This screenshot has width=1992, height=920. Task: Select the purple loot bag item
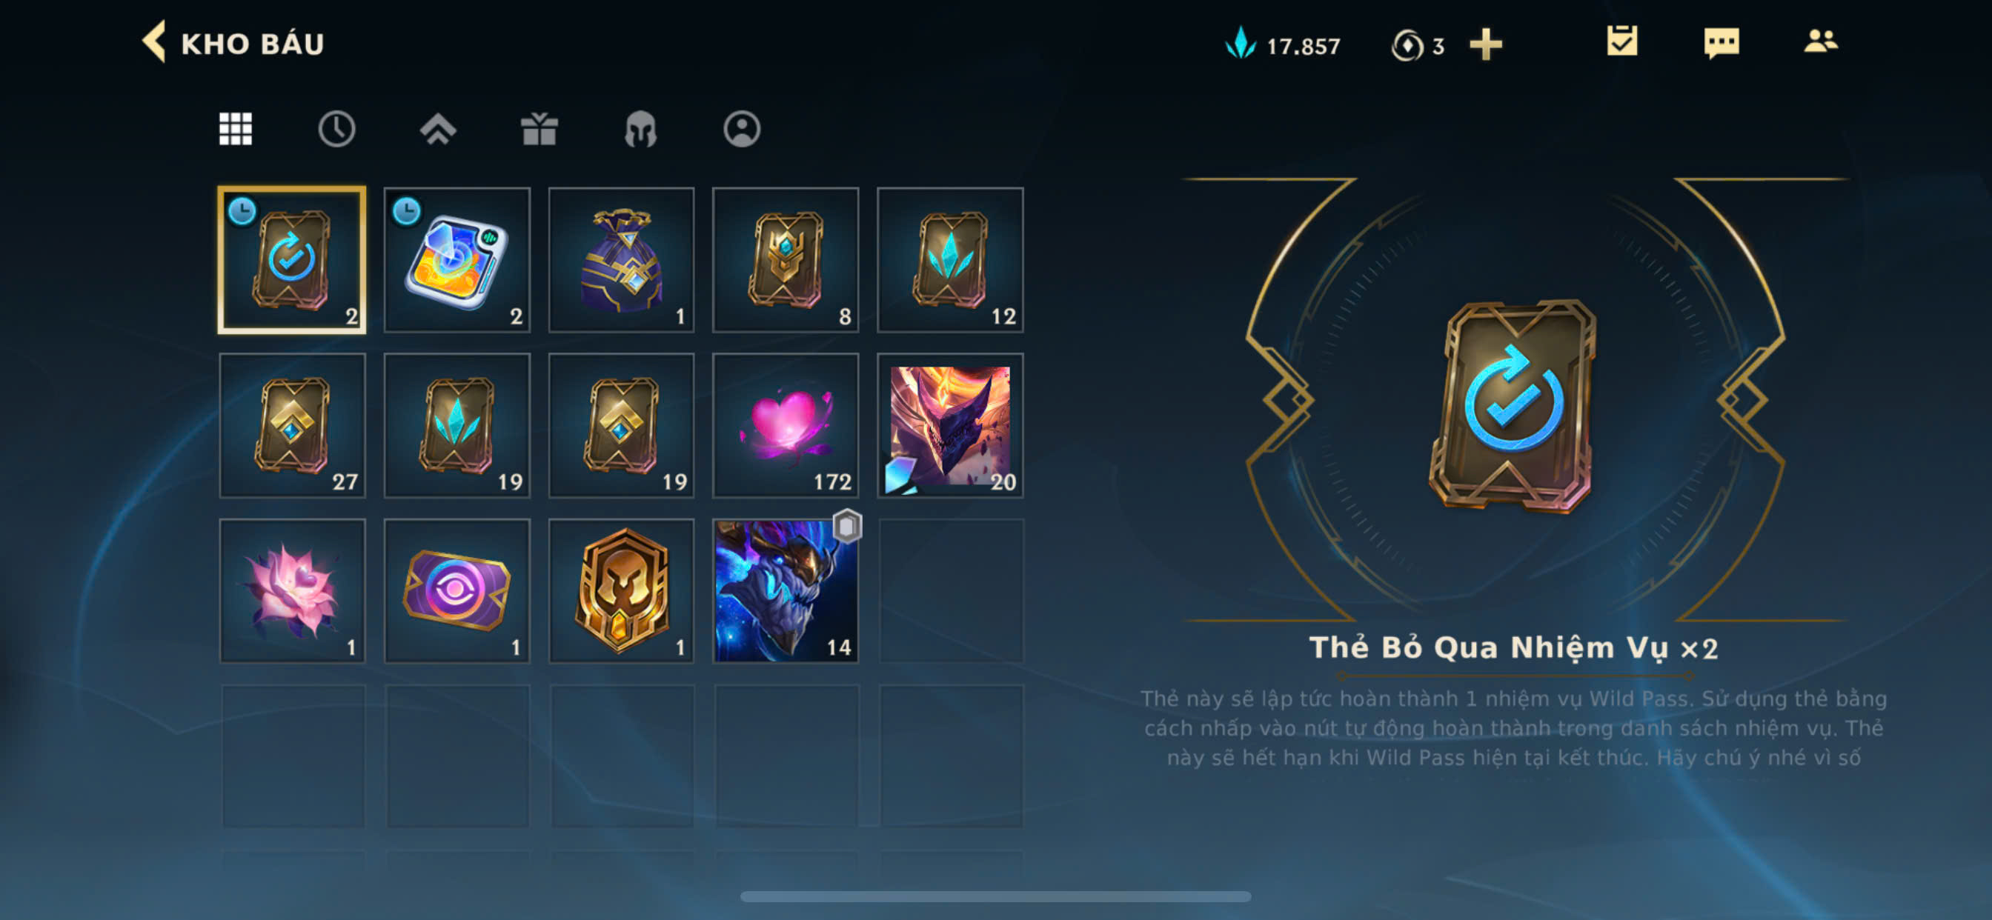click(622, 260)
